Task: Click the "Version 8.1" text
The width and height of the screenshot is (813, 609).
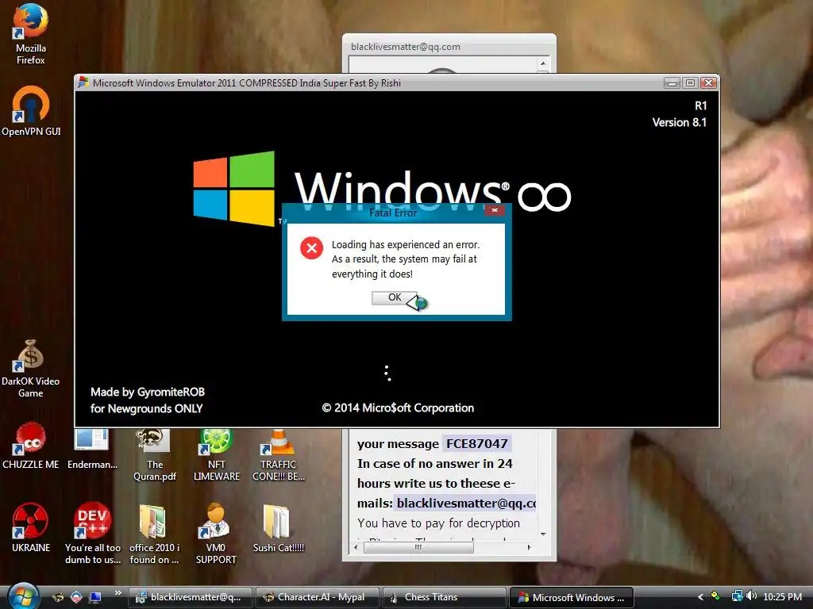Action: [x=680, y=123]
